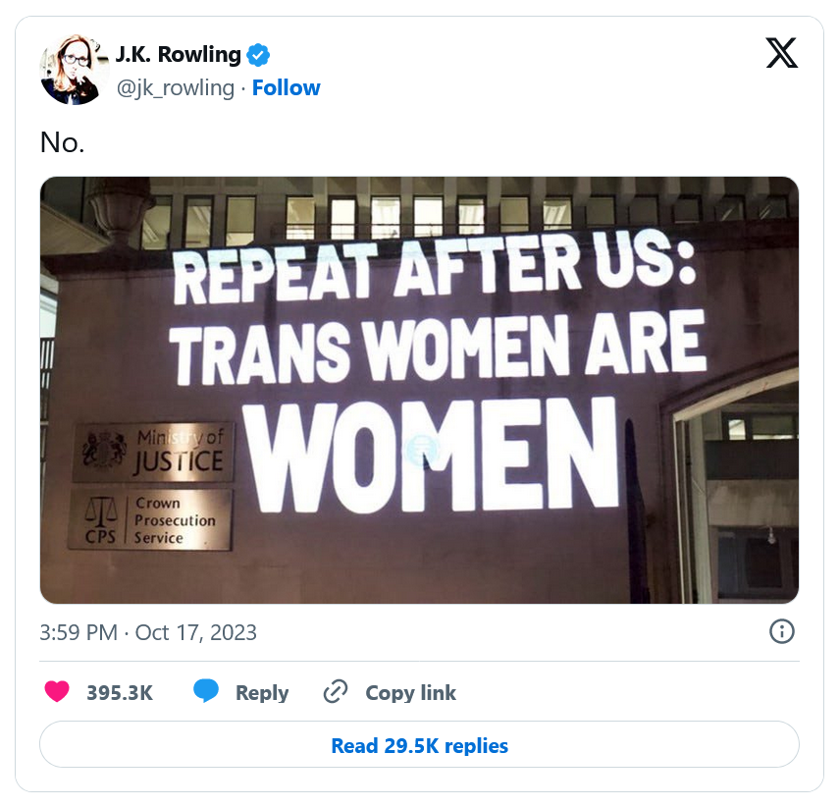
Task: Open the tweet info circle icon
Action: (781, 631)
